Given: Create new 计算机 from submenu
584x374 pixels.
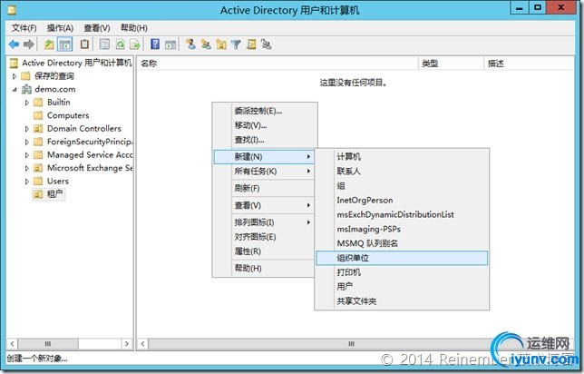Looking at the screenshot, I should pyautogui.click(x=402, y=157).
